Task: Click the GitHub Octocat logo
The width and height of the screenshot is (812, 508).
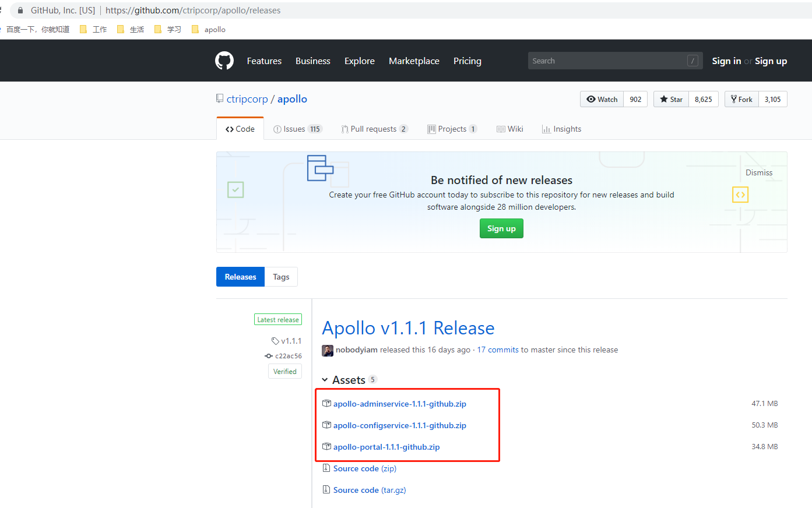Action: click(x=224, y=61)
